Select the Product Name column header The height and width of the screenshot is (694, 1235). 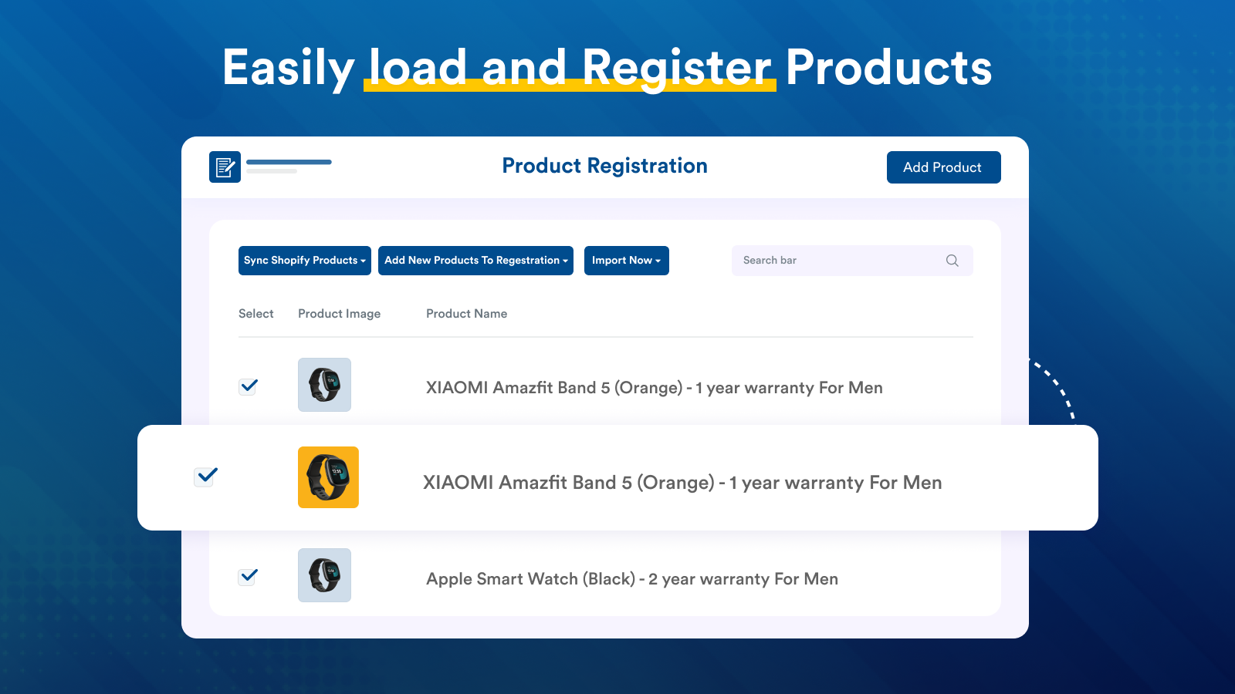click(x=466, y=314)
